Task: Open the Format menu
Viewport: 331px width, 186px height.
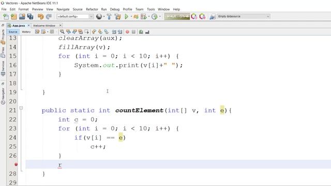Action: point(23,9)
